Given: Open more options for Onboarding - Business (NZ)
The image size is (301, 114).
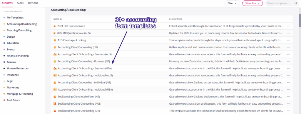Looking at the screenshot, I should 288,61.
